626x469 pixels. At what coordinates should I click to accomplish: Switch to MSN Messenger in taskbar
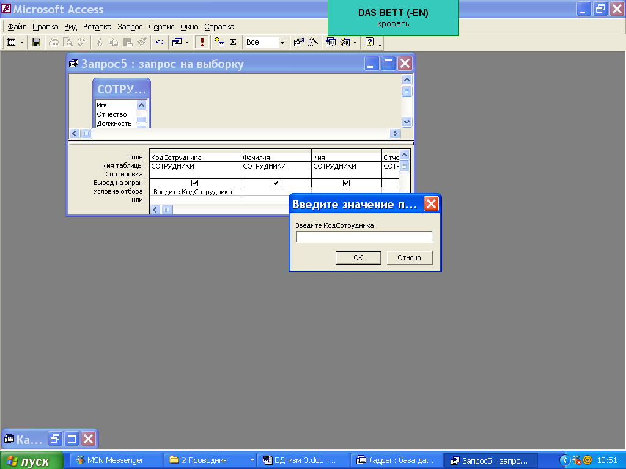click(x=116, y=460)
